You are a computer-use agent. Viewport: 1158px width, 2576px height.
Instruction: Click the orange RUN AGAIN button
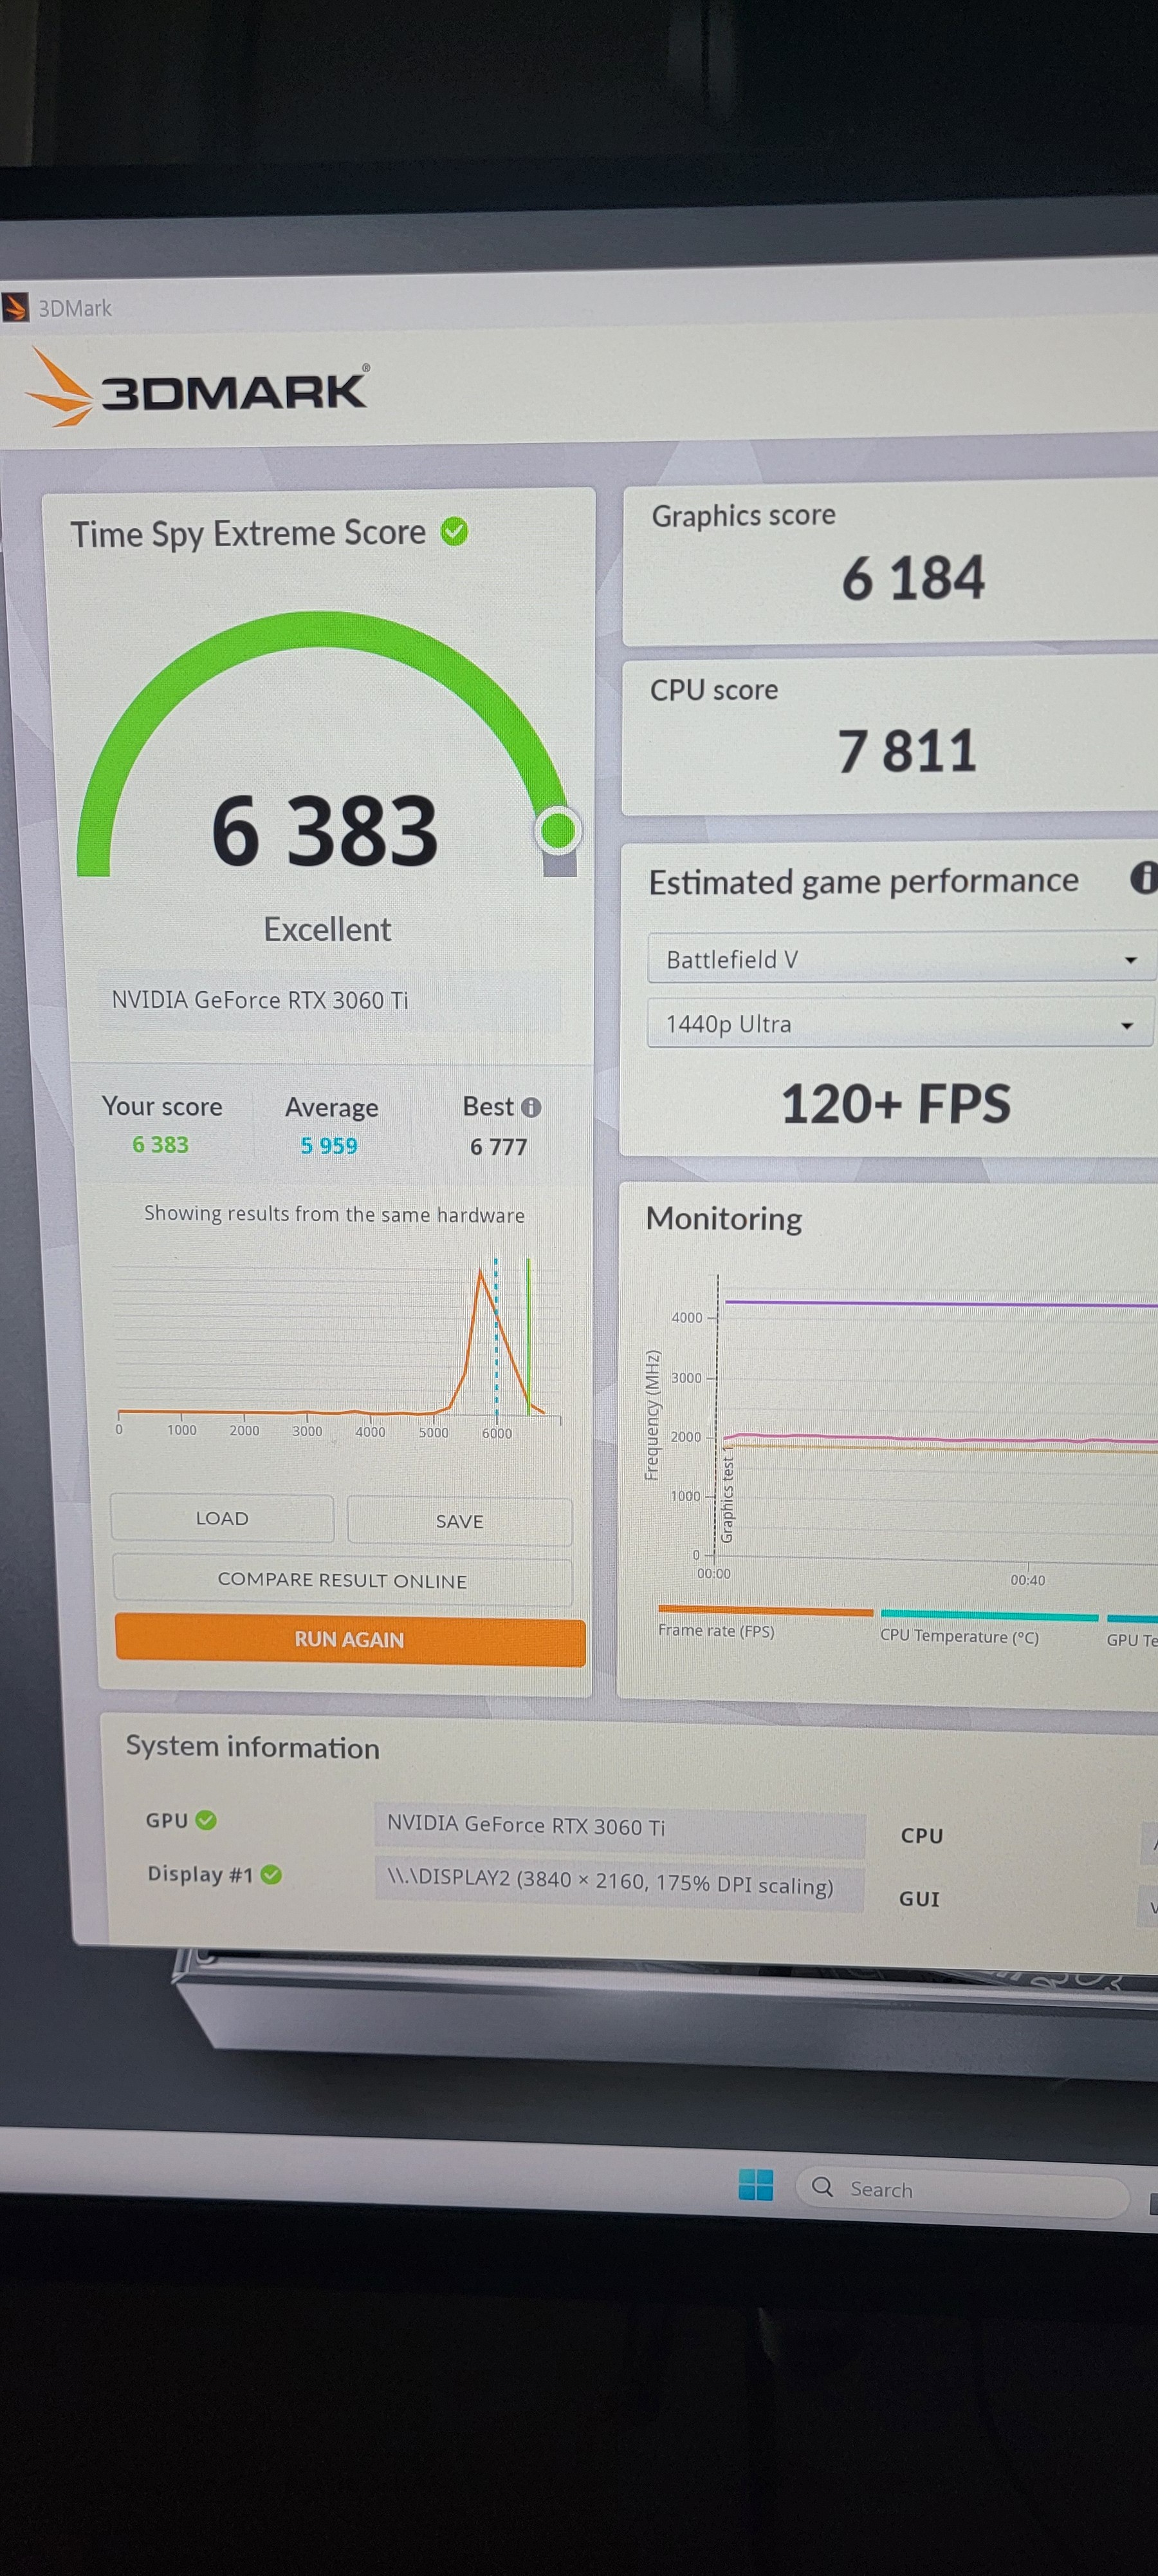pos(350,1639)
